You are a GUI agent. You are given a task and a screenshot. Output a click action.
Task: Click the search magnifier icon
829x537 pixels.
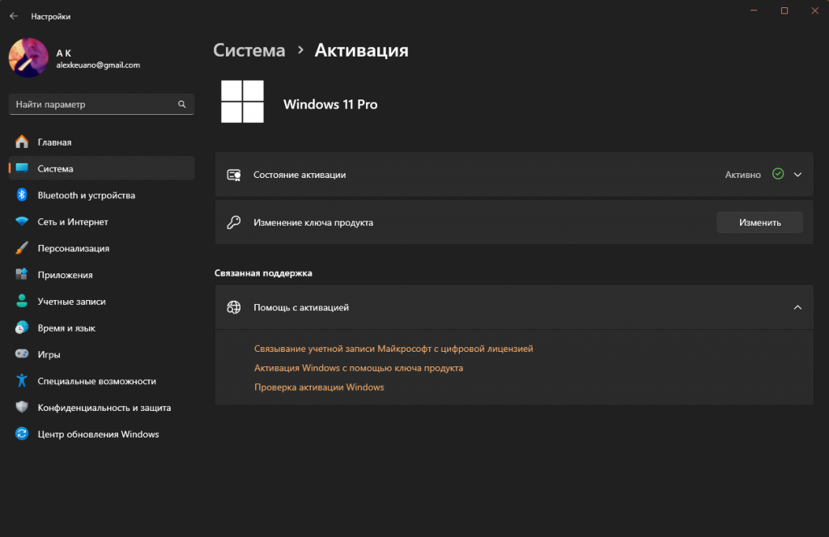point(182,104)
